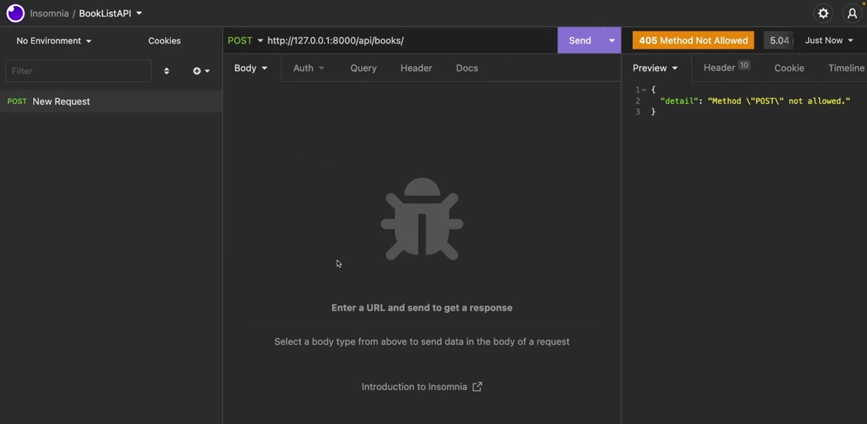Click the external link icon beside Introduction
Image resolution: width=867 pixels, height=424 pixels.
[x=478, y=387]
